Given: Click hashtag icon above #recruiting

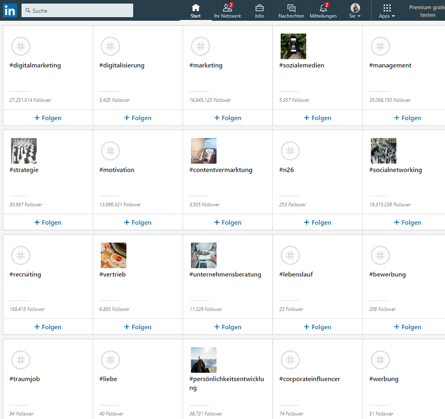Looking at the screenshot, I should pyautogui.click(x=21, y=255).
